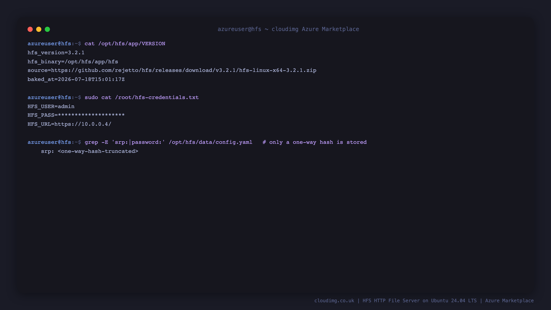This screenshot has width=551, height=310.
Task: Click the grep config.yaml command
Action: pos(168,142)
